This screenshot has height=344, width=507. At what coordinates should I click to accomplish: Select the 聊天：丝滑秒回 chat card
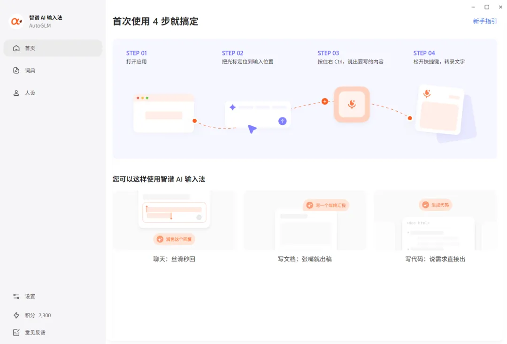click(174, 226)
